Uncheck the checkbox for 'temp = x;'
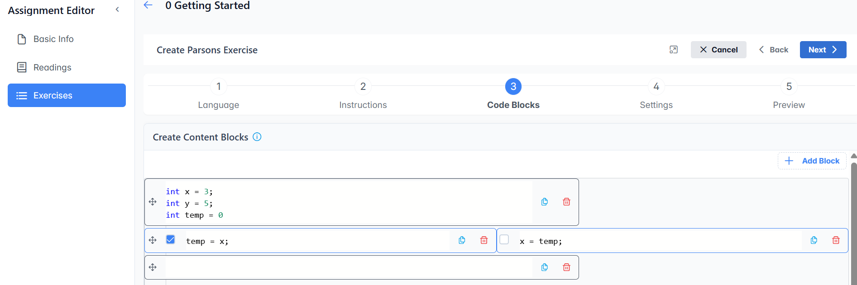Viewport: 857px width, 285px height. coord(170,239)
